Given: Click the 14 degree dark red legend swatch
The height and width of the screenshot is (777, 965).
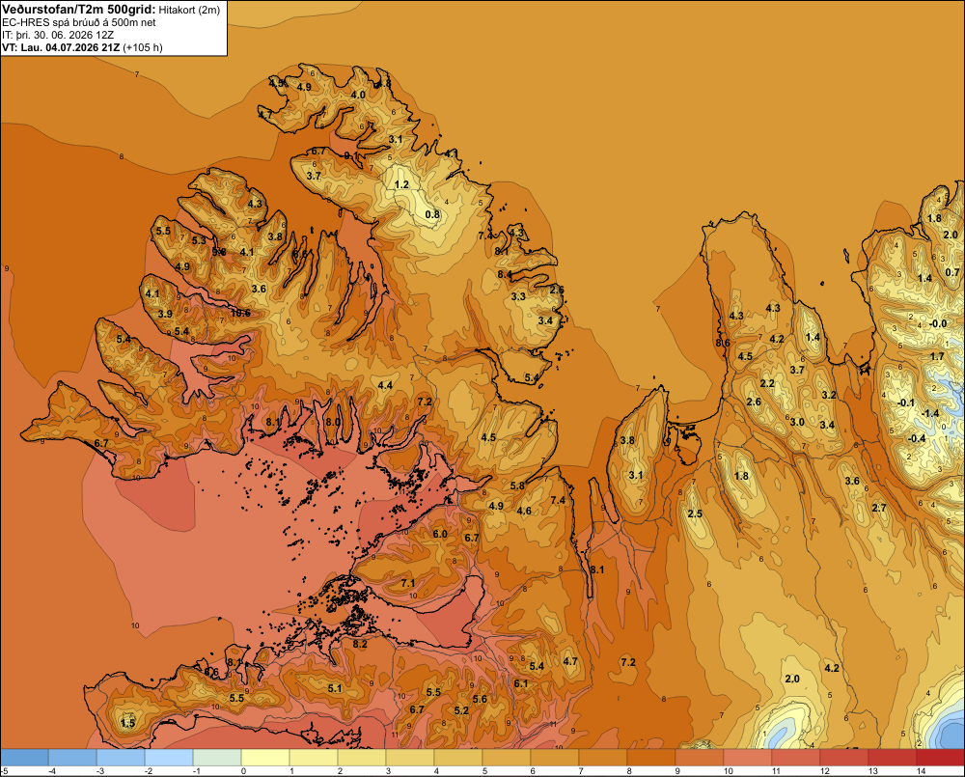Looking at the screenshot, I should (940, 757).
